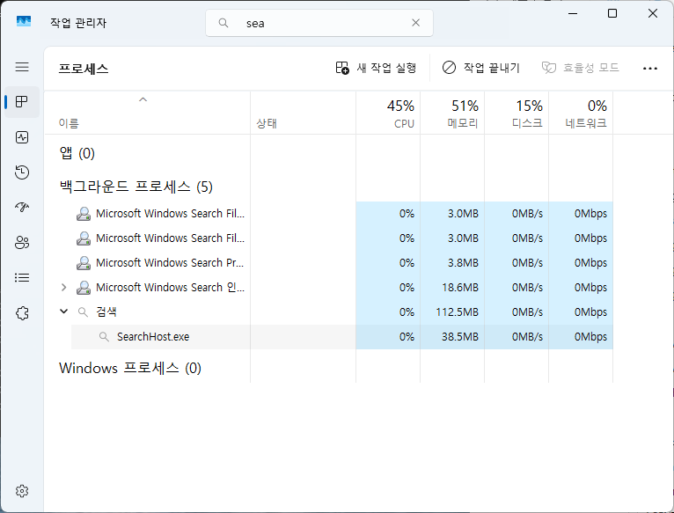This screenshot has width=674, height=513.
Task: Open the App history page in sidebar
Action: (x=22, y=172)
